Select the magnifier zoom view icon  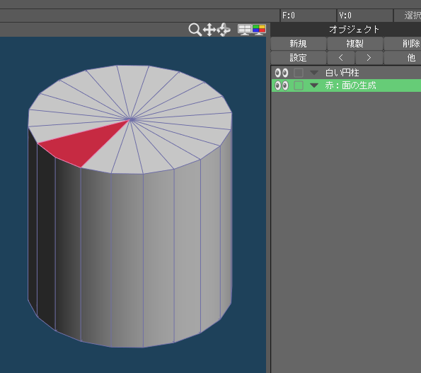[195, 30]
